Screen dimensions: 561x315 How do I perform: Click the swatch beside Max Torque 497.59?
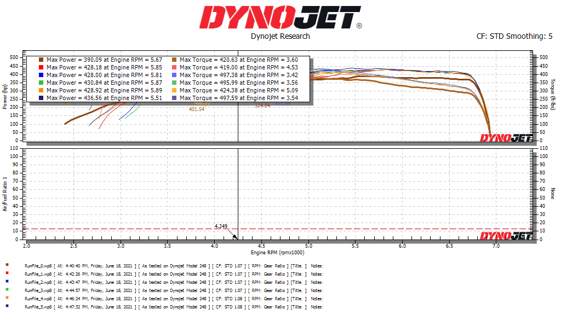click(174, 98)
